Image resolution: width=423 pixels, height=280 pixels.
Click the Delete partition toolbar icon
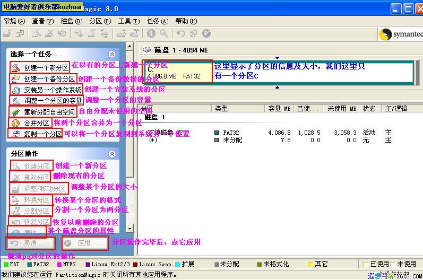[x=49, y=33]
